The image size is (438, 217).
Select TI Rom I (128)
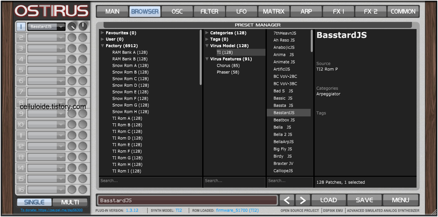pos(127,171)
